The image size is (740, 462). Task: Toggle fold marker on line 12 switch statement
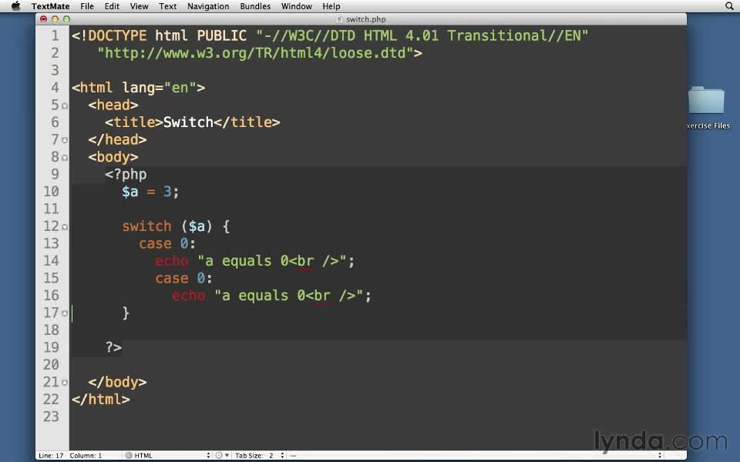click(x=65, y=227)
